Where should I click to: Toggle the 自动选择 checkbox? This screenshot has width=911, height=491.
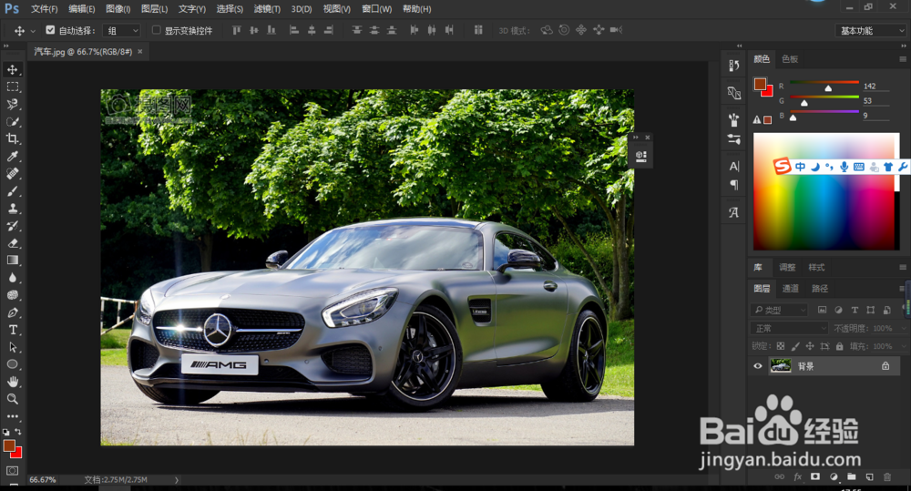[x=50, y=30]
